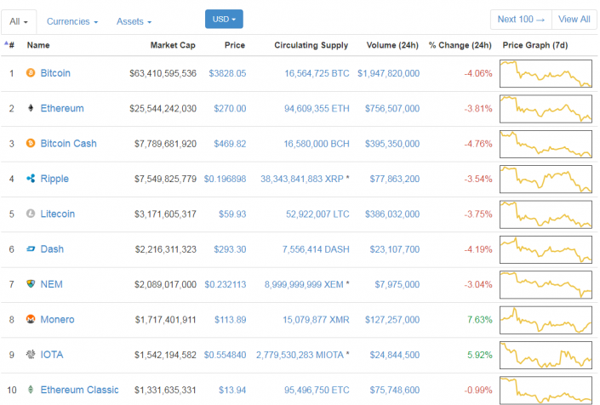600x405 pixels.
Task: Open the Ethereum Classic name link
Action: click(x=79, y=390)
